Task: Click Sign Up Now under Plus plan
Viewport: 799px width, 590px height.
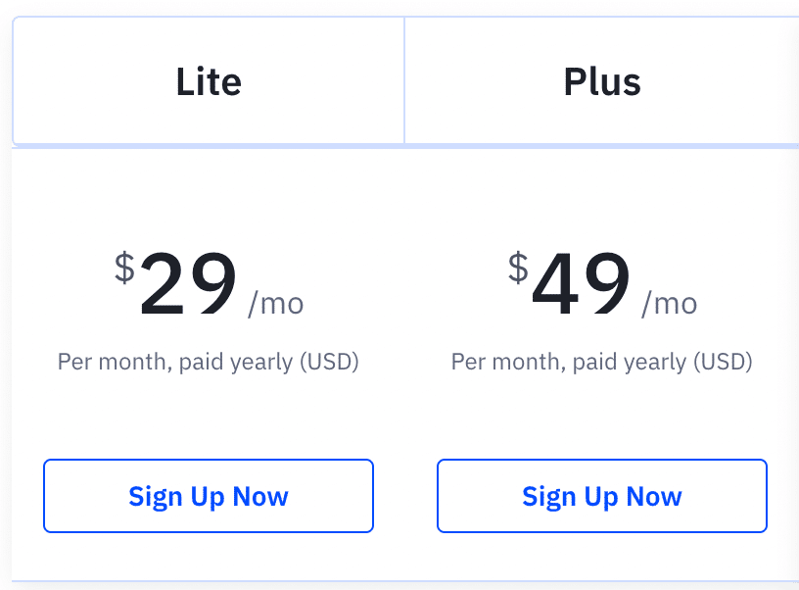Action: [x=602, y=496]
